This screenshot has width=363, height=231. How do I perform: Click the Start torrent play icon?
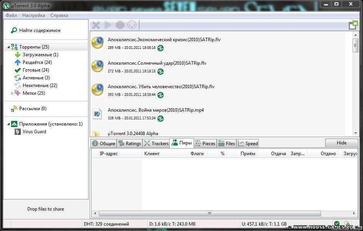[x=108, y=25]
